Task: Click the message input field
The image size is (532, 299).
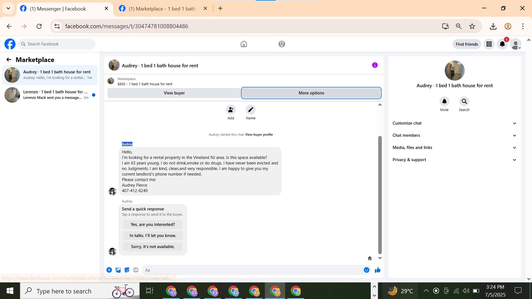Action: (252, 270)
